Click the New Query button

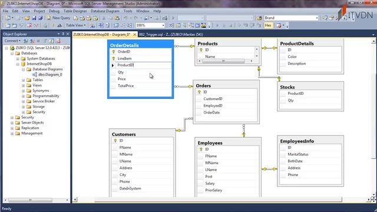[58, 18]
